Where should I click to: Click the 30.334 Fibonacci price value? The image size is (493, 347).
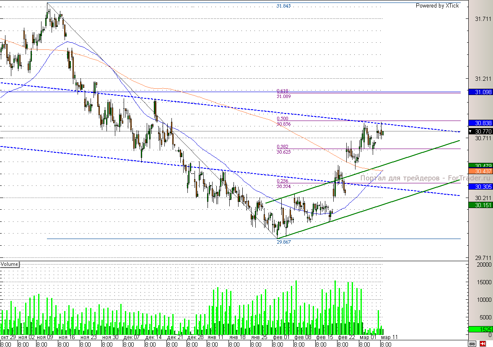pos(283,187)
